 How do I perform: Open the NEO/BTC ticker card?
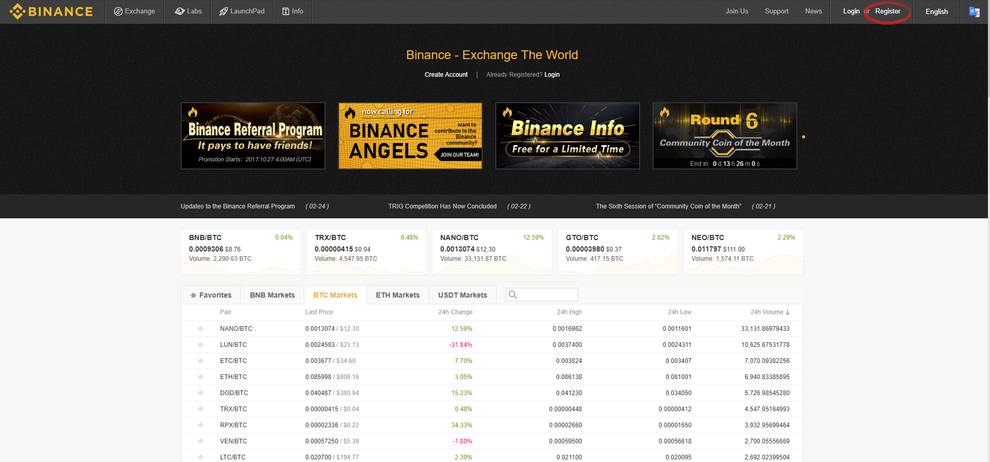[743, 252]
